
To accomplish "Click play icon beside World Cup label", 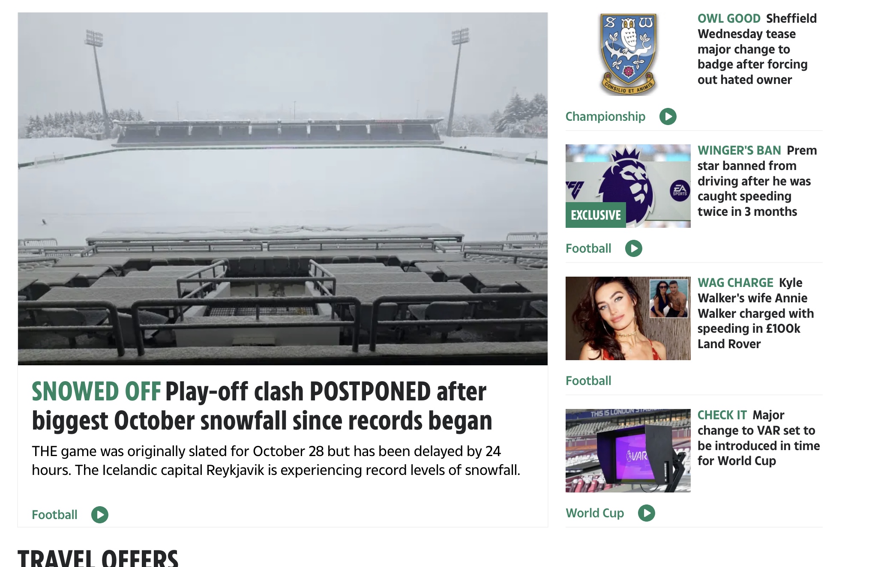I will [x=646, y=513].
